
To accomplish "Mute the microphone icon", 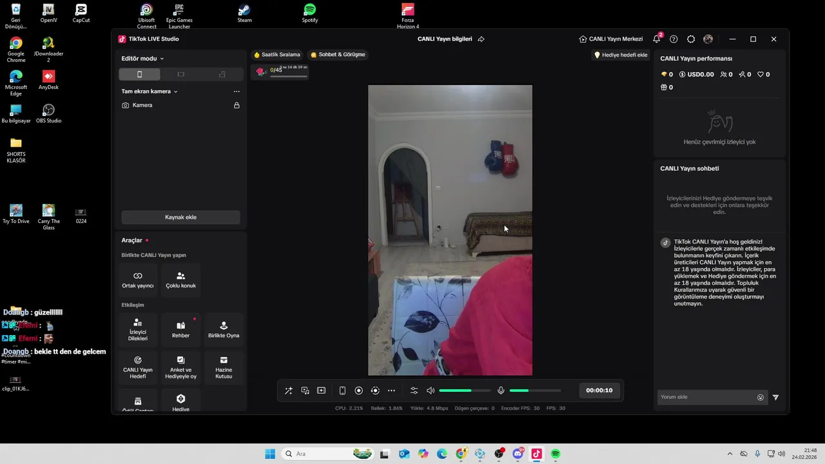I will pos(501,391).
